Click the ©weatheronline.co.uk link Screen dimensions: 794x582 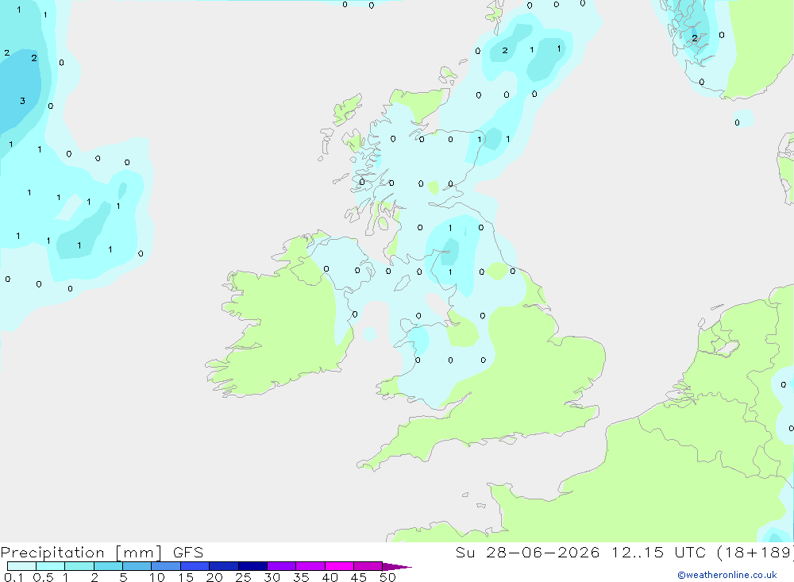coord(727,575)
